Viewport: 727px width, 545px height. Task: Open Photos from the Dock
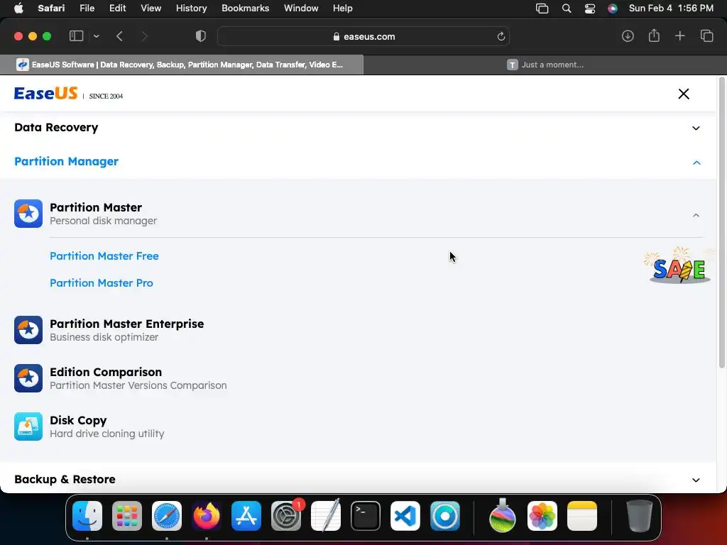pyautogui.click(x=542, y=516)
